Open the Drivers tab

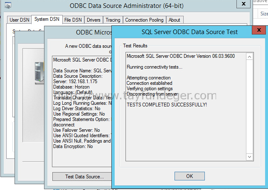coord(93,20)
